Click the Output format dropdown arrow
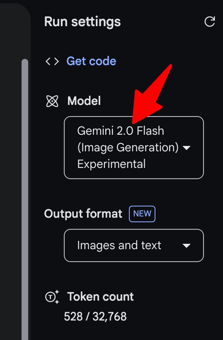223x340 pixels. pyautogui.click(x=187, y=246)
